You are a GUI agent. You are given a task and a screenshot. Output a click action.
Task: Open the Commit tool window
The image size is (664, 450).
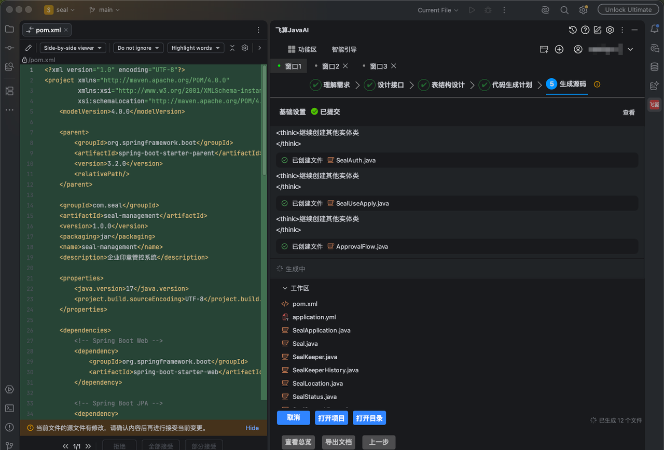pos(9,48)
